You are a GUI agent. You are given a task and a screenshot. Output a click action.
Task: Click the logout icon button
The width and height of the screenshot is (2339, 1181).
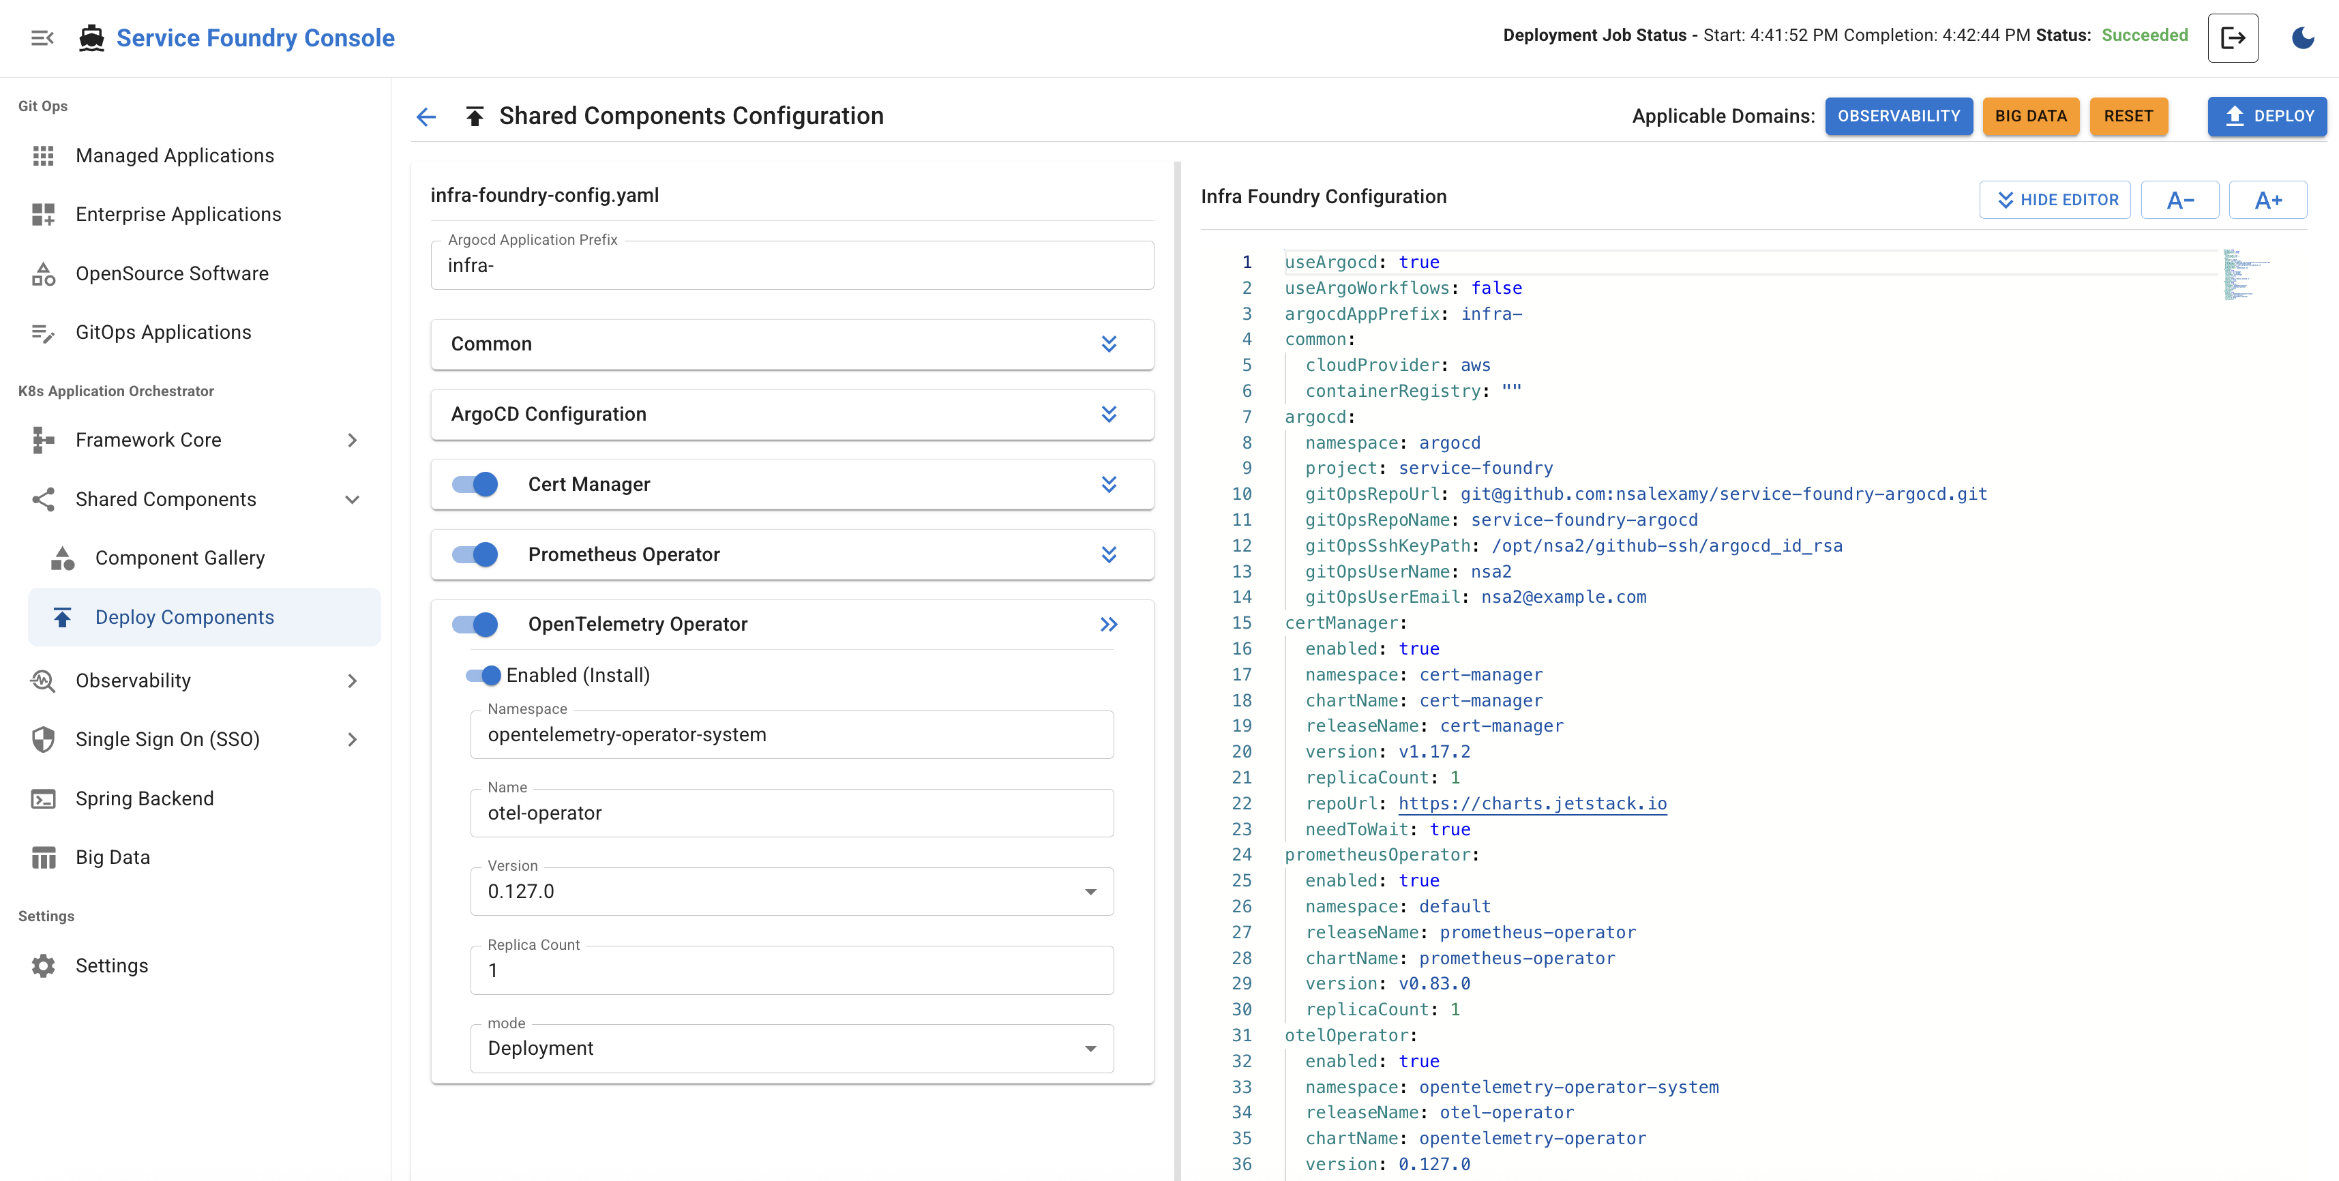coord(2233,38)
